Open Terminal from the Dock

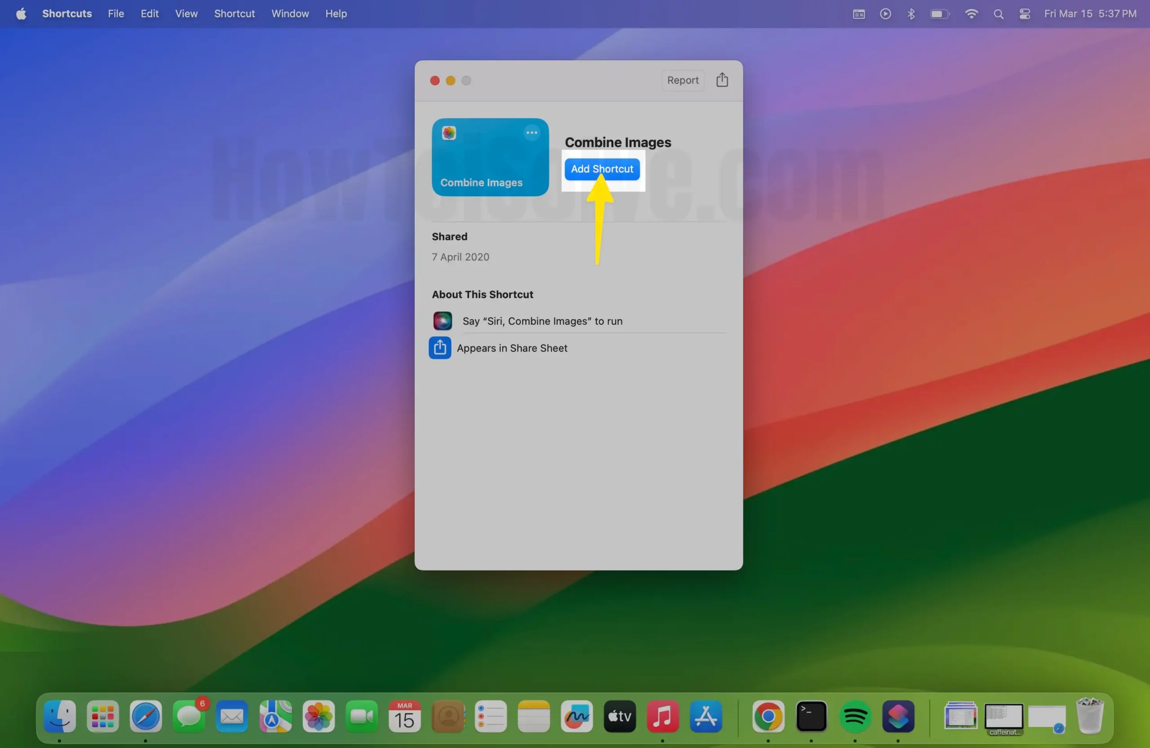[811, 716]
